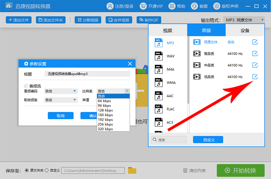Click the film icon beside 低品质
Image resolution: width=271 pixels, height=179 pixels.
coord(197,77)
